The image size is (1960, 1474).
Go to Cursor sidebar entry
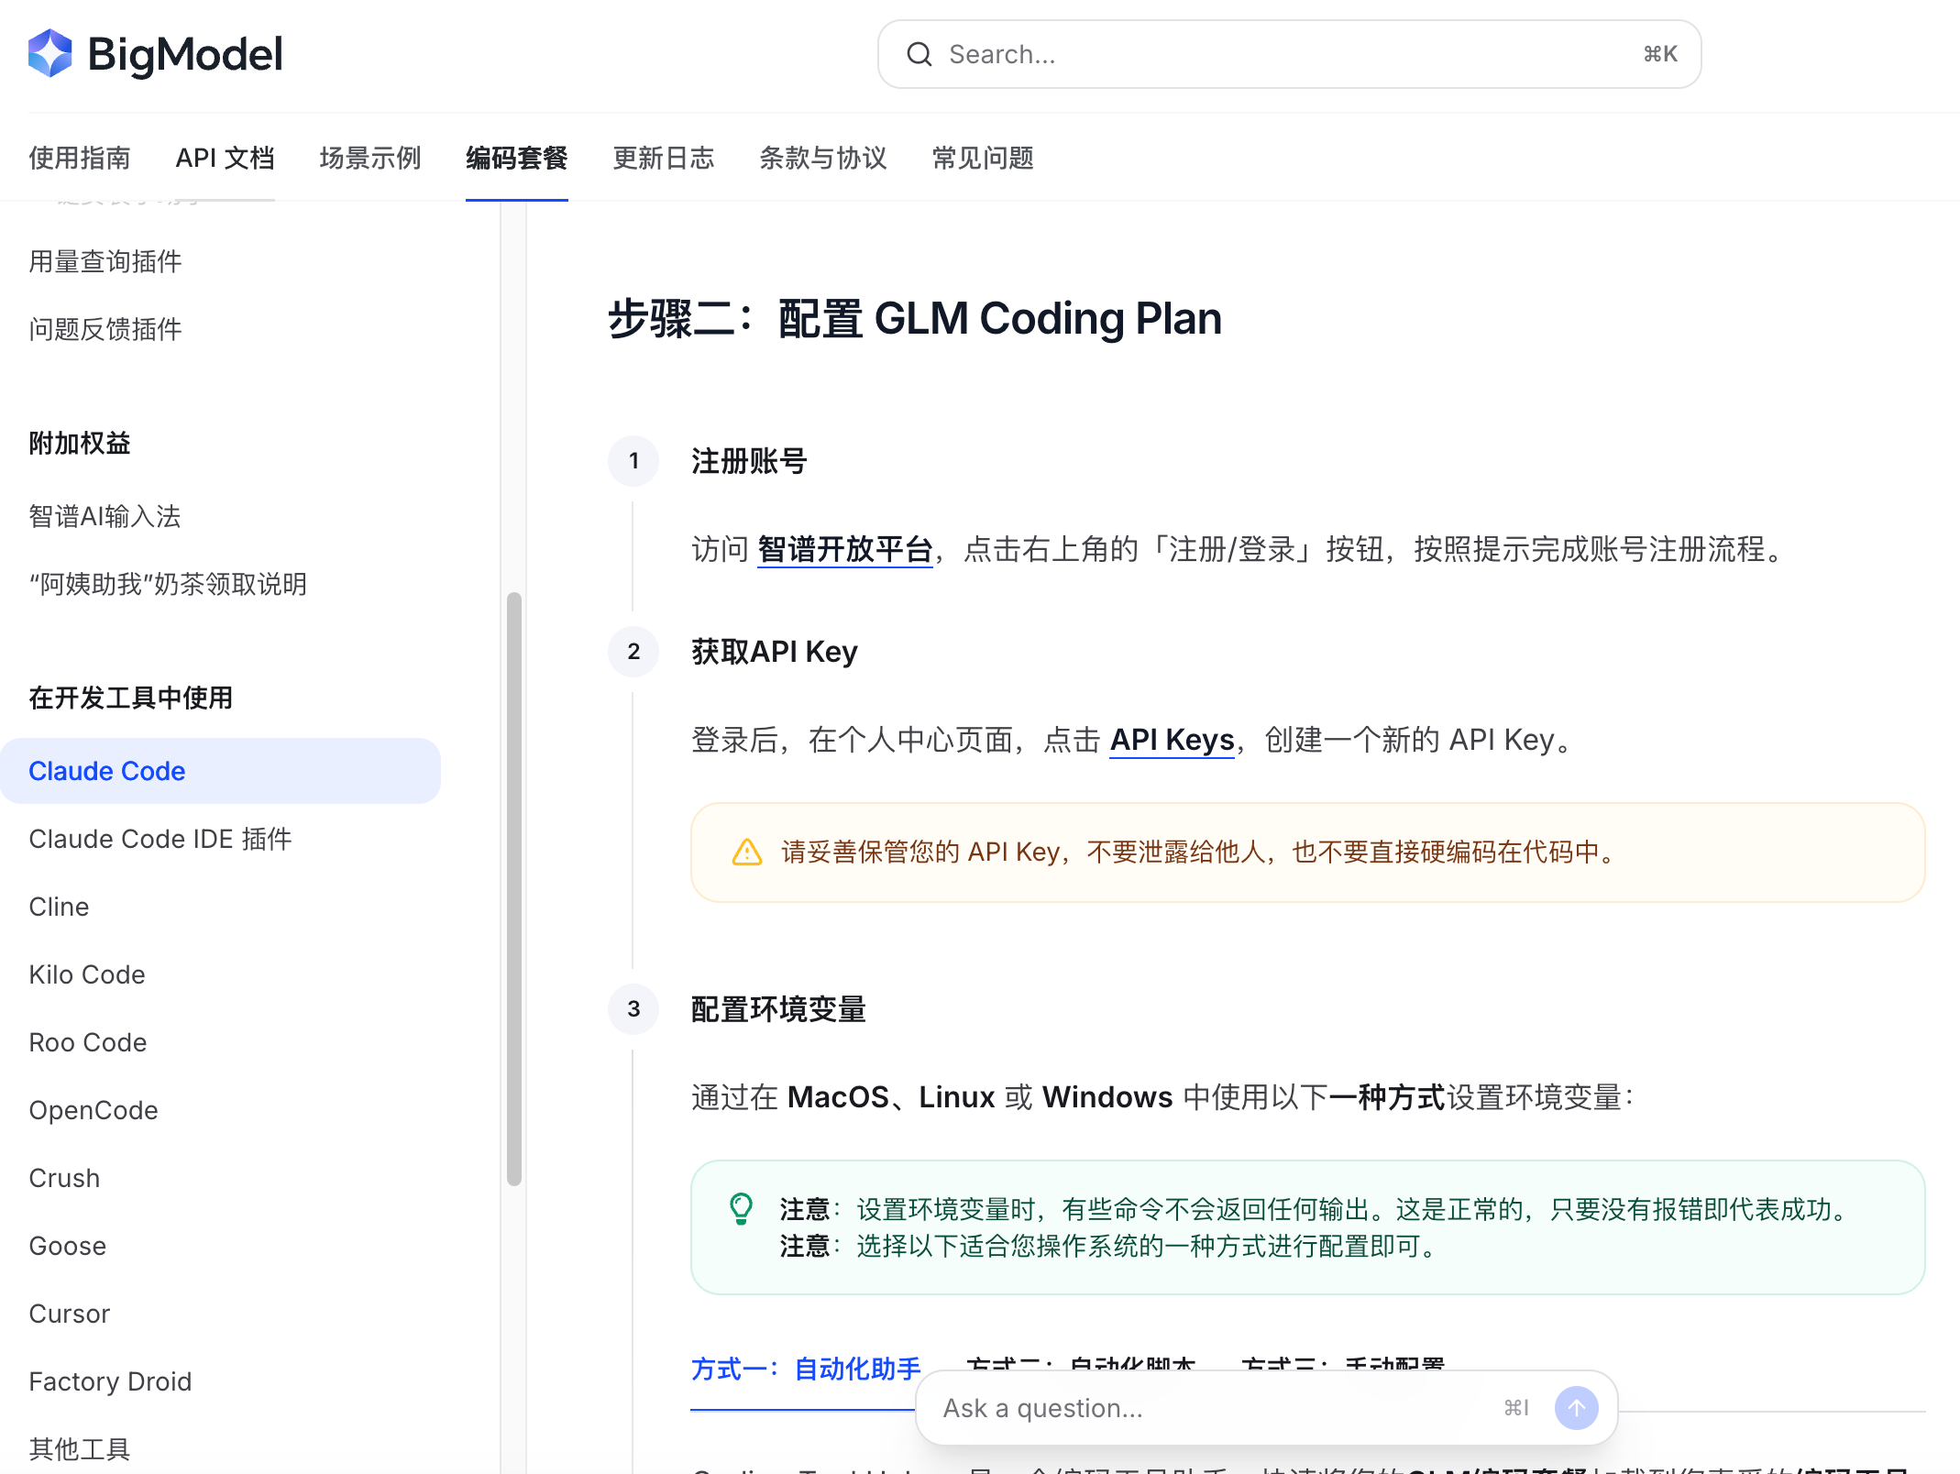70,1314
